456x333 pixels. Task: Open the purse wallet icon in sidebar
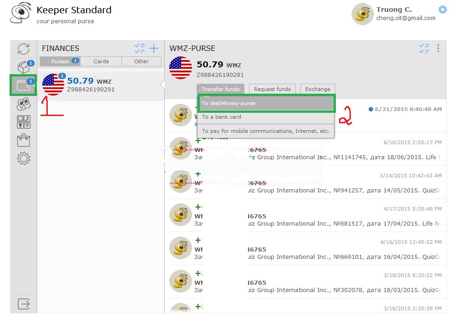(24, 85)
